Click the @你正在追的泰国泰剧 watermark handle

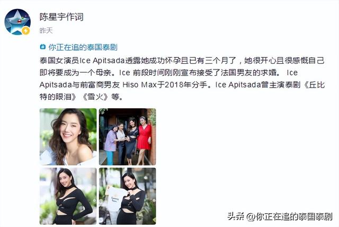289,216
